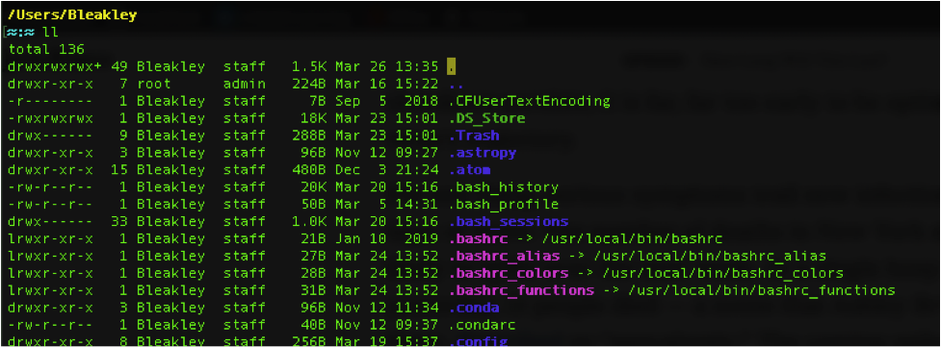This screenshot has height=347, width=941.
Task: Click the 'Dec 3 21:24' timestamp of .atom
Action: (x=386, y=169)
